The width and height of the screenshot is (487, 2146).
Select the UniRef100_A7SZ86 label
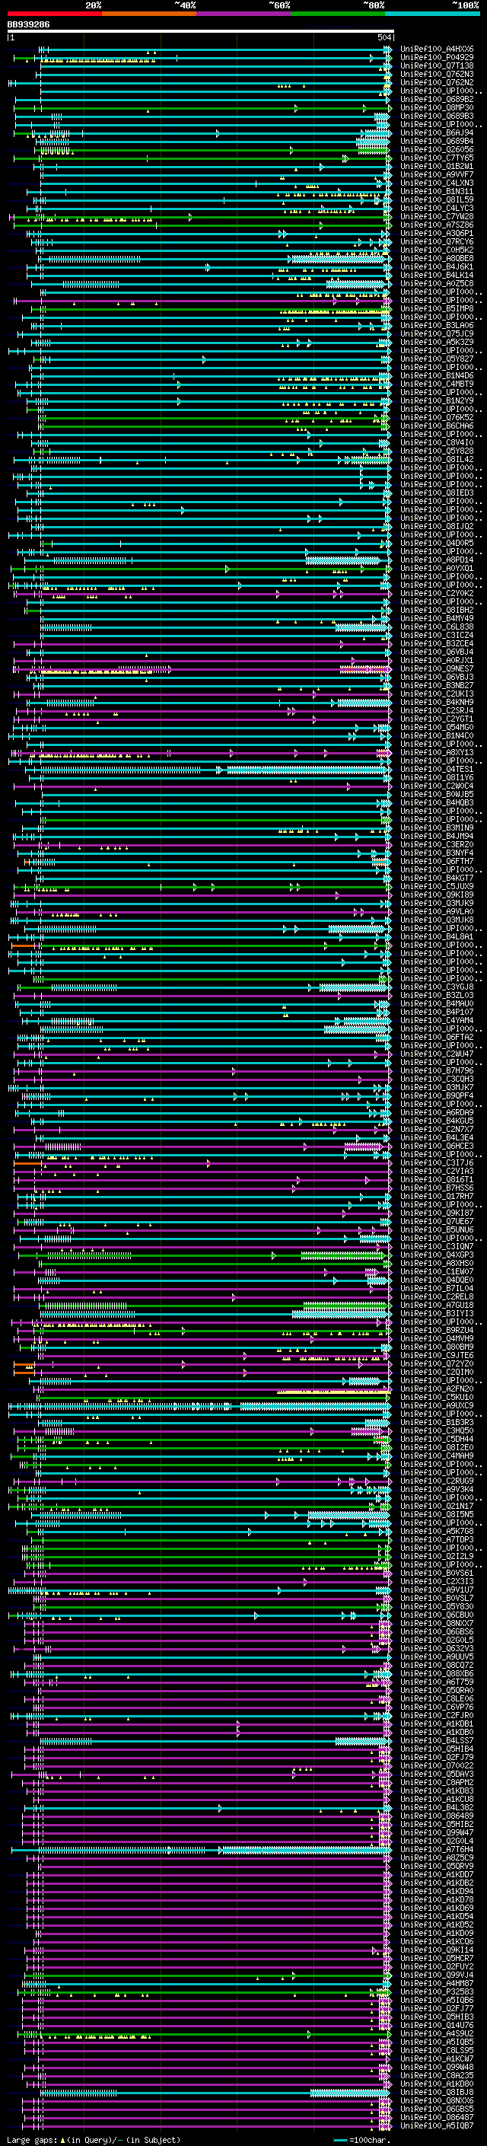(x=437, y=225)
